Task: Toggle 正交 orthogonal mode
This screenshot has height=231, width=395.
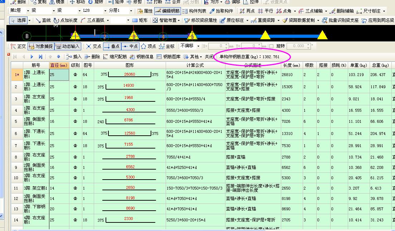Action: pyautogui.click(x=18, y=46)
